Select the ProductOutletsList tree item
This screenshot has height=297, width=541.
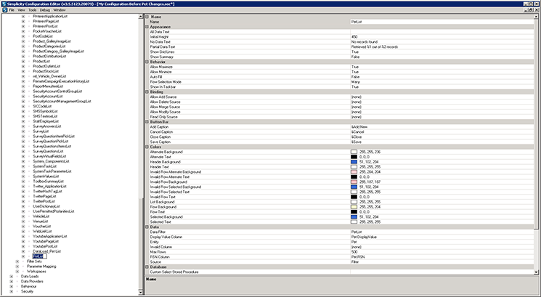click(46, 66)
